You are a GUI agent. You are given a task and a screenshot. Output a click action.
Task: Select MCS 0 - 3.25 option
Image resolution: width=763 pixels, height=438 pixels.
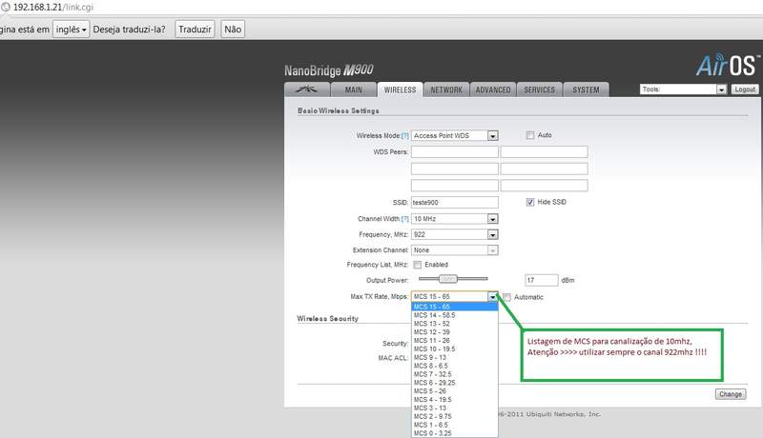coord(455,433)
